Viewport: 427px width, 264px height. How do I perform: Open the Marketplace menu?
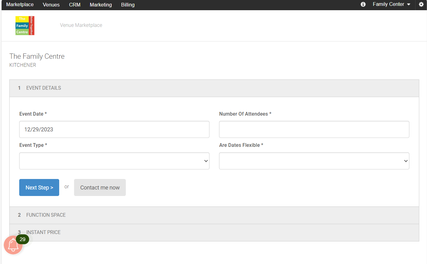point(20,5)
